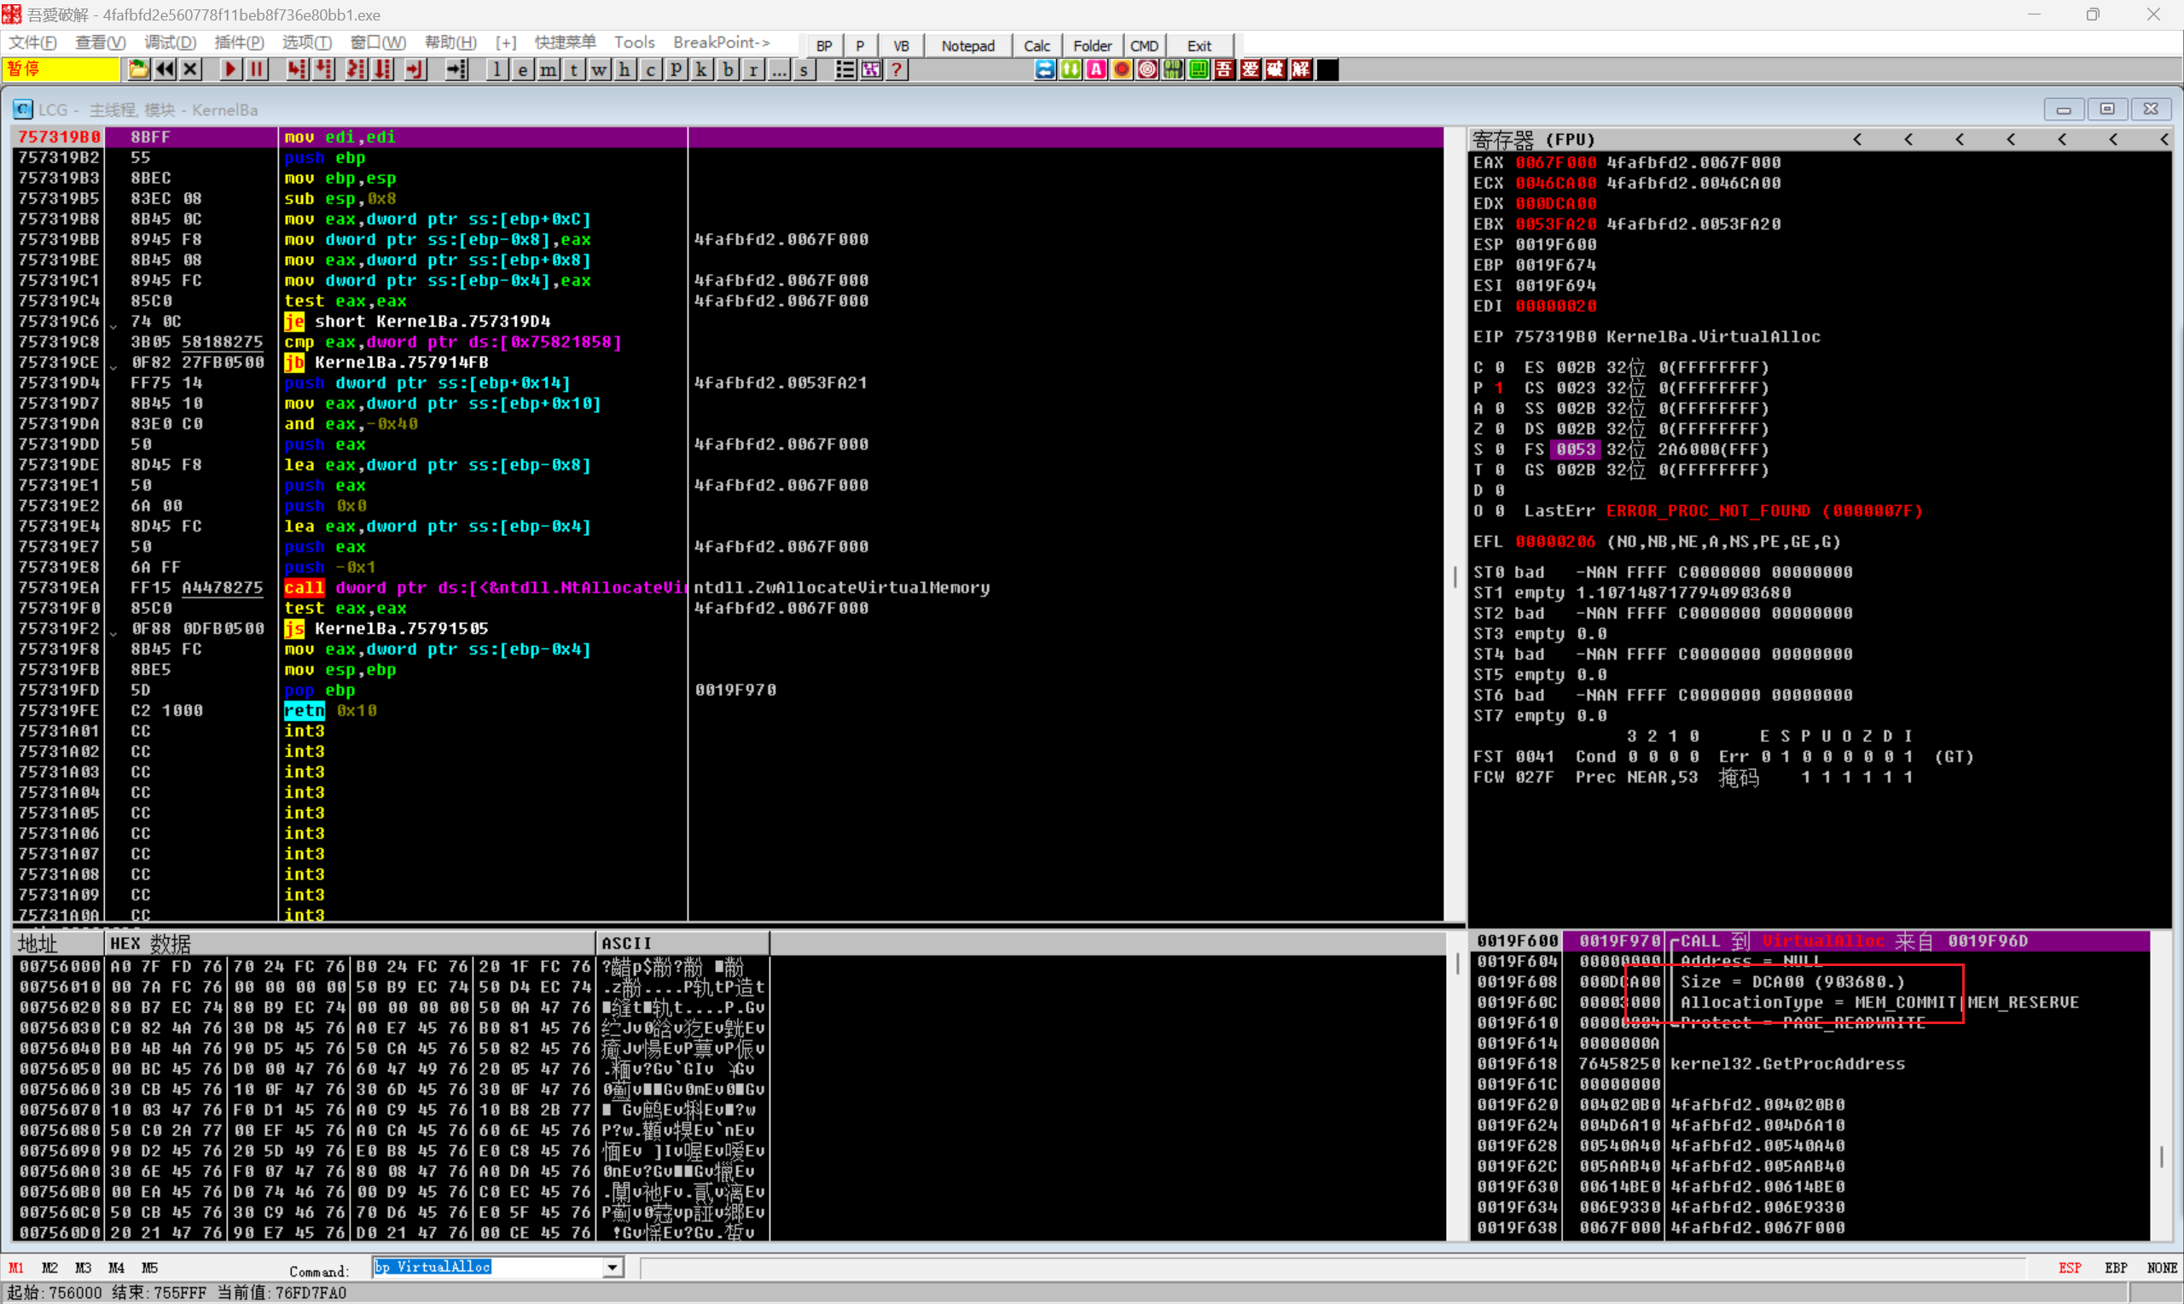The width and height of the screenshot is (2184, 1304).
Task: Click the Notepad button
Action: (x=967, y=46)
